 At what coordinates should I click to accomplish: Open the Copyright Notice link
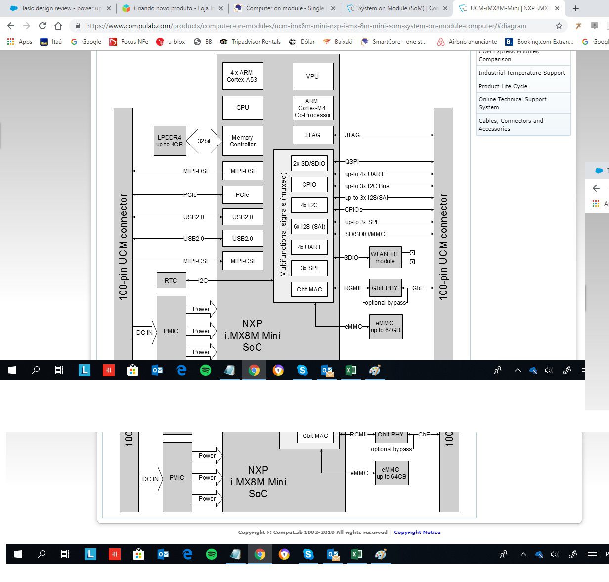[417, 532]
